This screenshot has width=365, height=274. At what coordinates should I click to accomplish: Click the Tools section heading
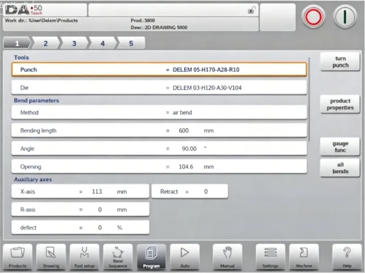pyautogui.click(x=21, y=57)
